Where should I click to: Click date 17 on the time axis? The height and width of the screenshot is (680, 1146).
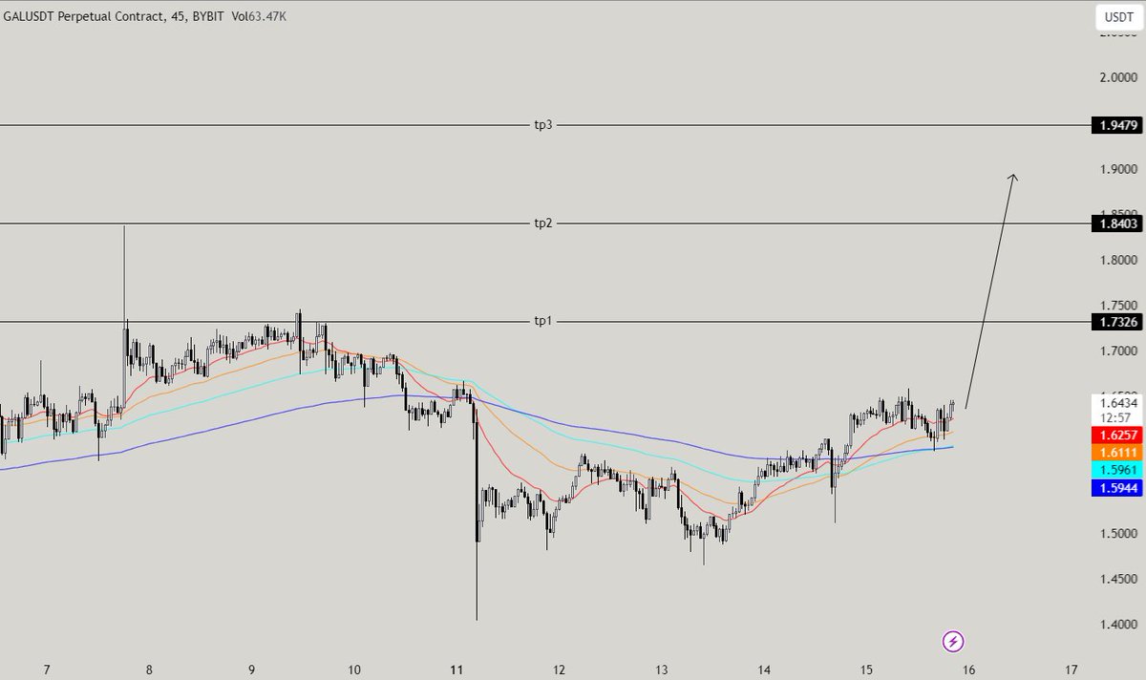(1072, 669)
